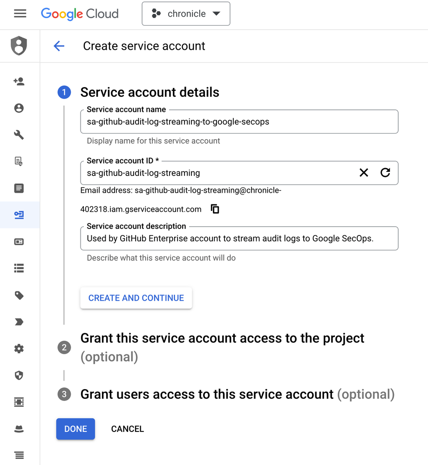428x465 pixels.
Task: Open the bulleted-list sidebar icon
Action: point(19,268)
